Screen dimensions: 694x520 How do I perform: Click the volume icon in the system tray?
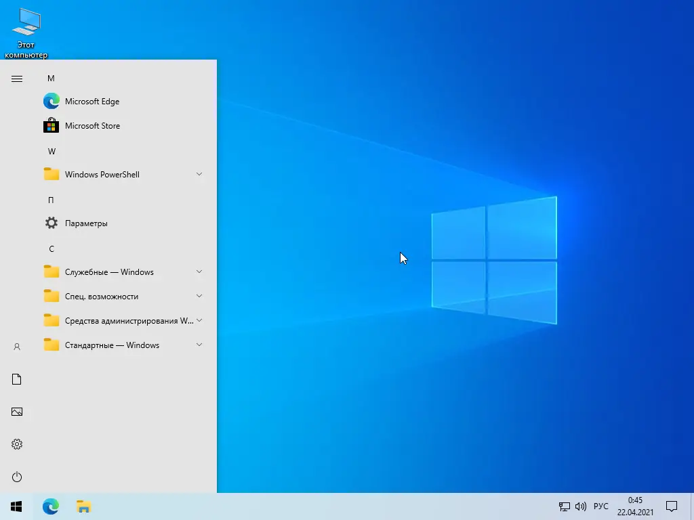[581, 506]
